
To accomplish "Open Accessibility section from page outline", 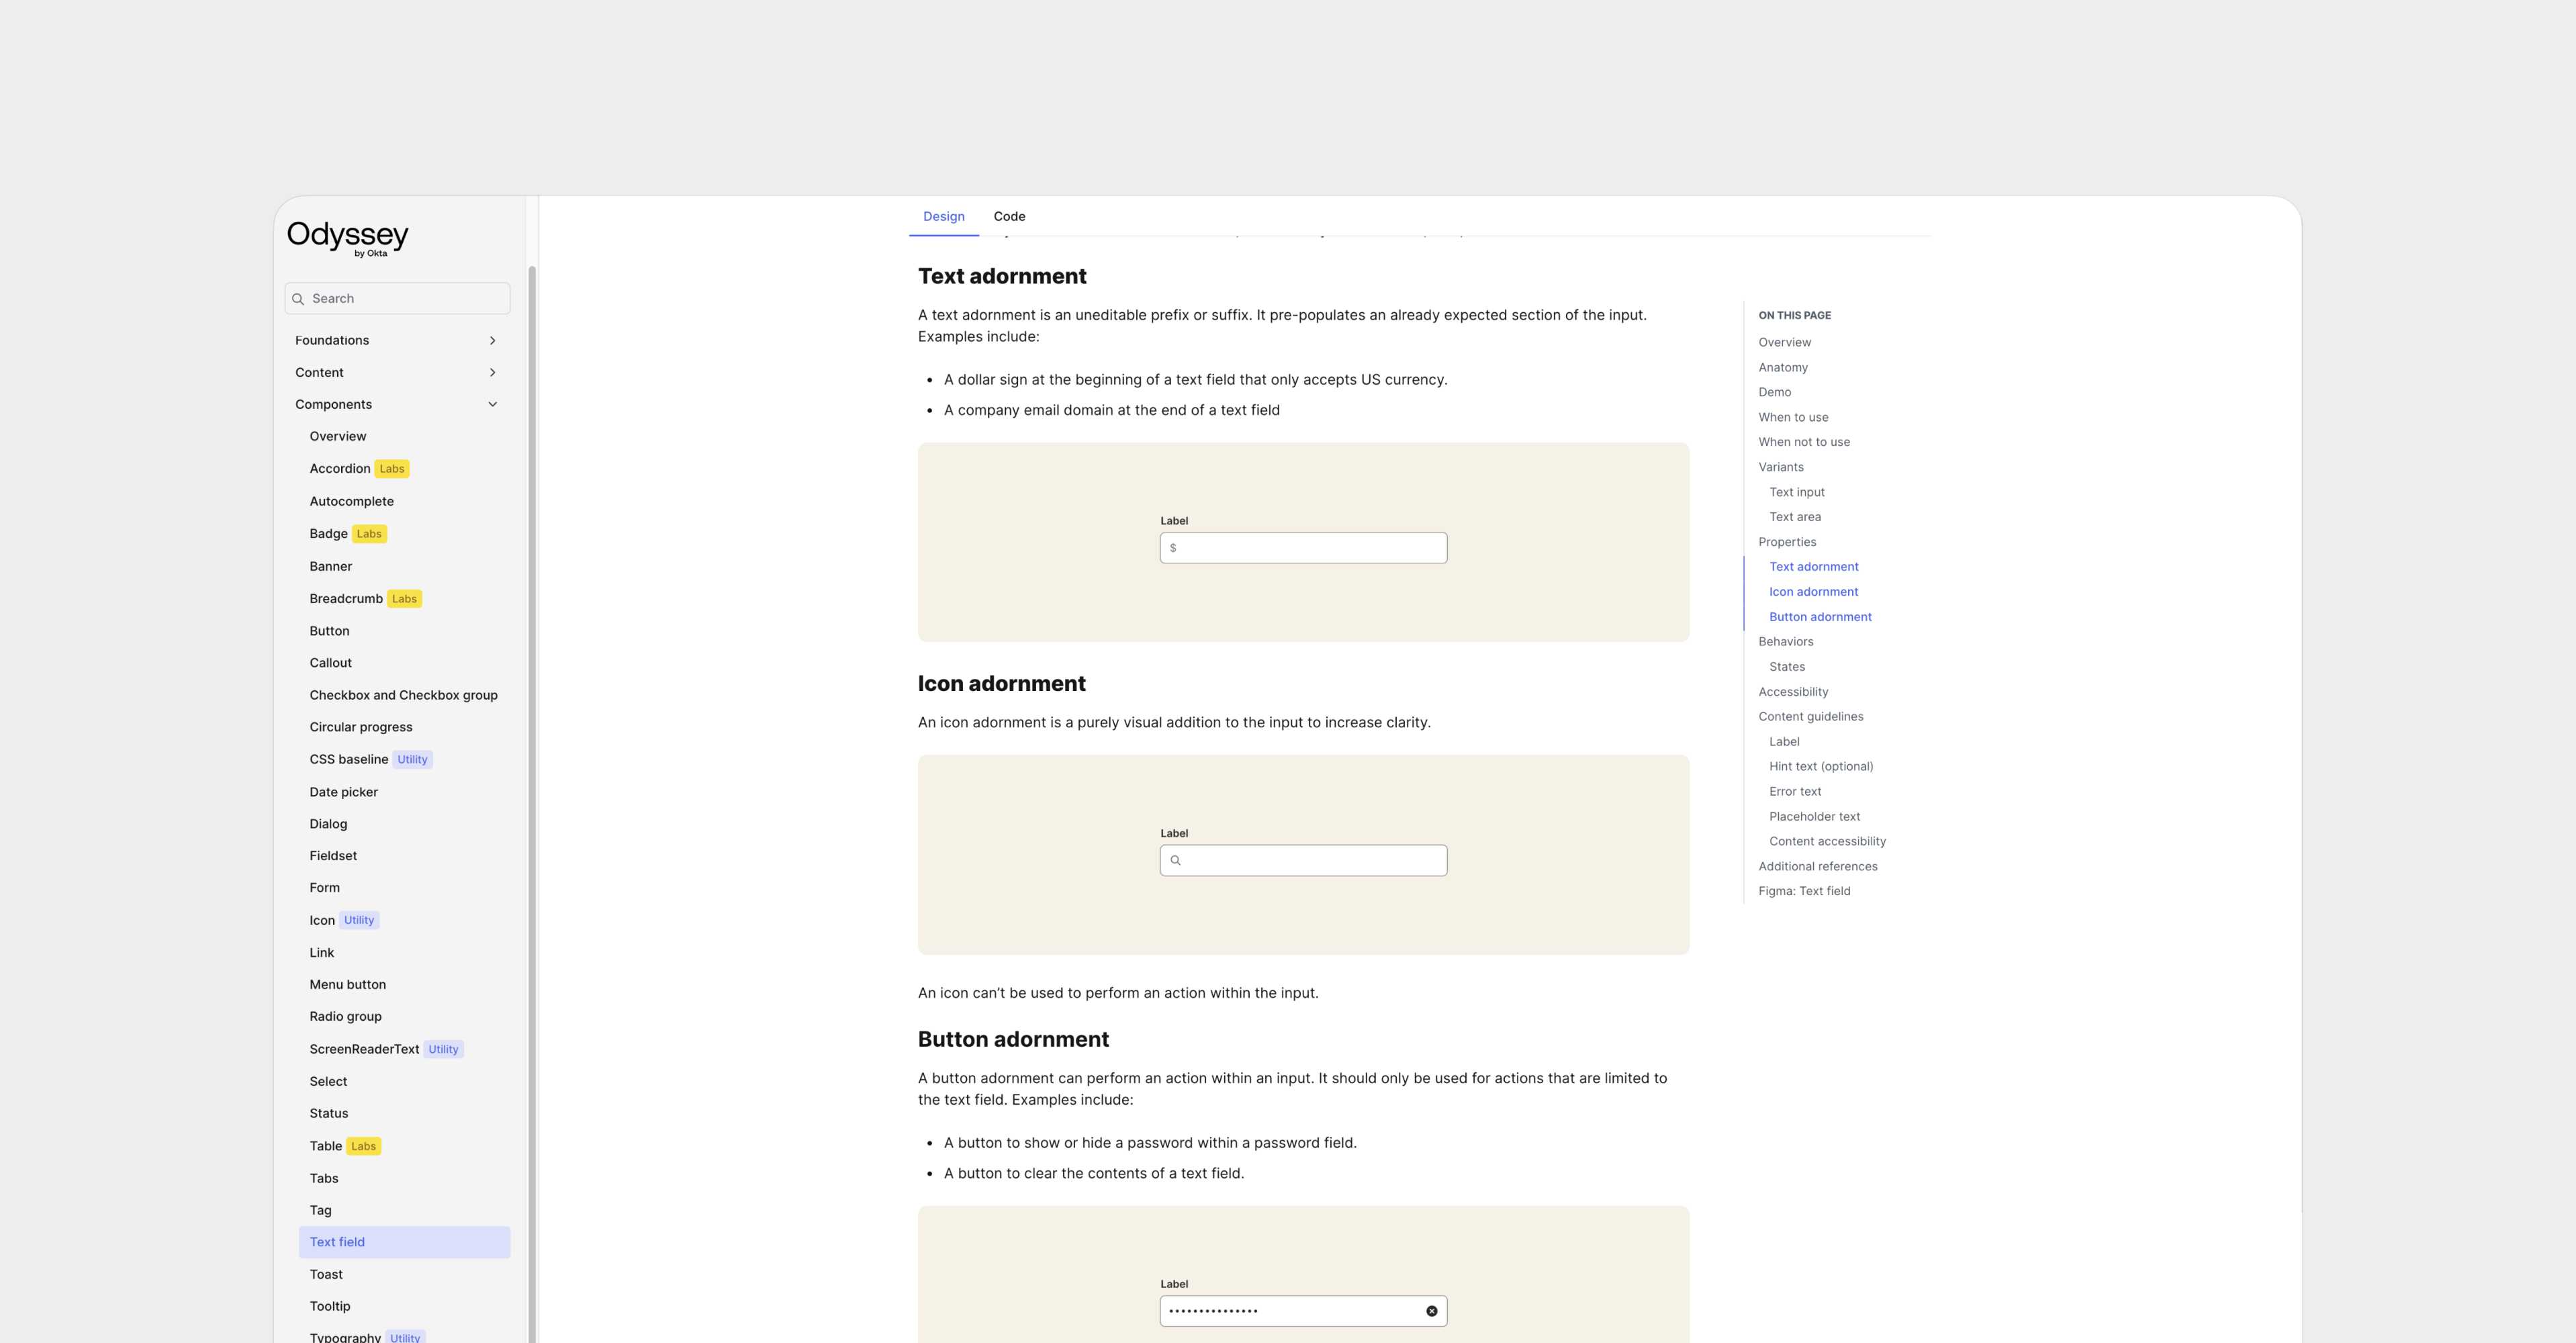I will (x=1793, y=692).
